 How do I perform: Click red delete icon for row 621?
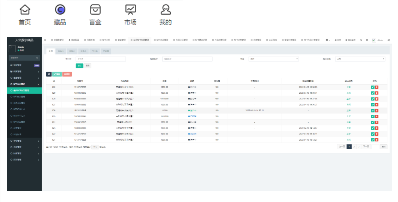pyautogui.click(x=377, y=140)
